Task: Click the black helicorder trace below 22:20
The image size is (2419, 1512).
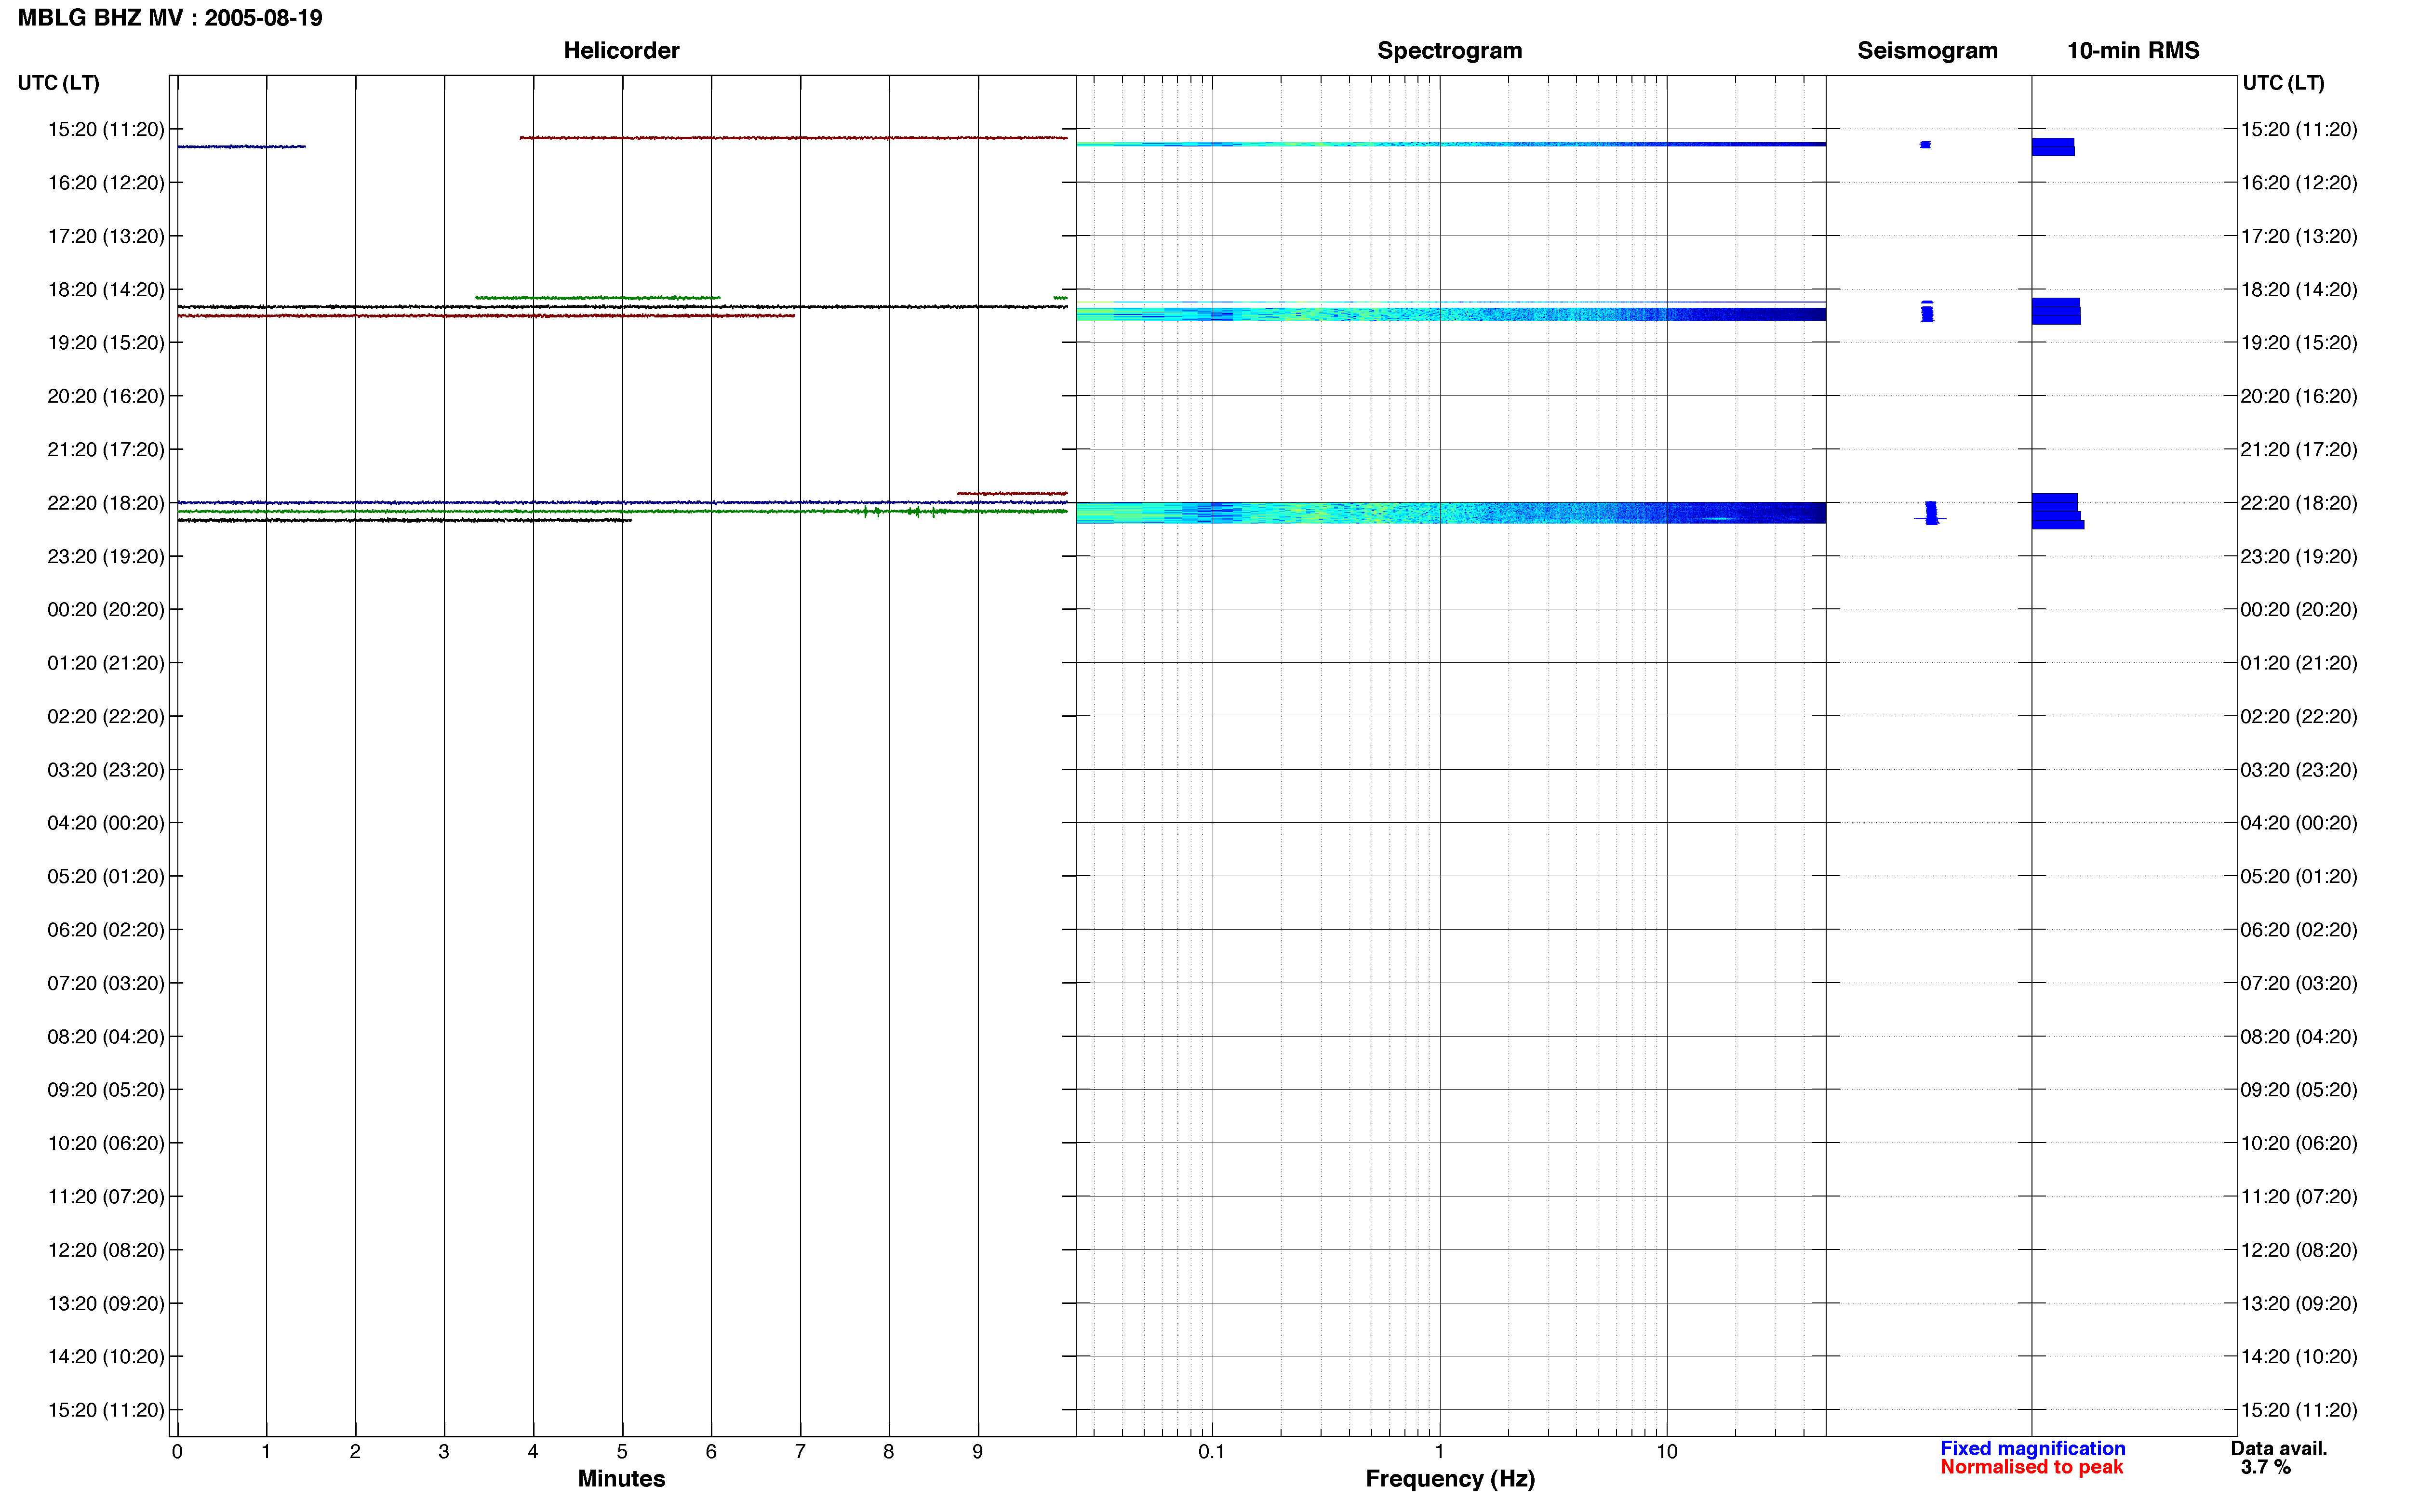Action: tap(404, 520)
